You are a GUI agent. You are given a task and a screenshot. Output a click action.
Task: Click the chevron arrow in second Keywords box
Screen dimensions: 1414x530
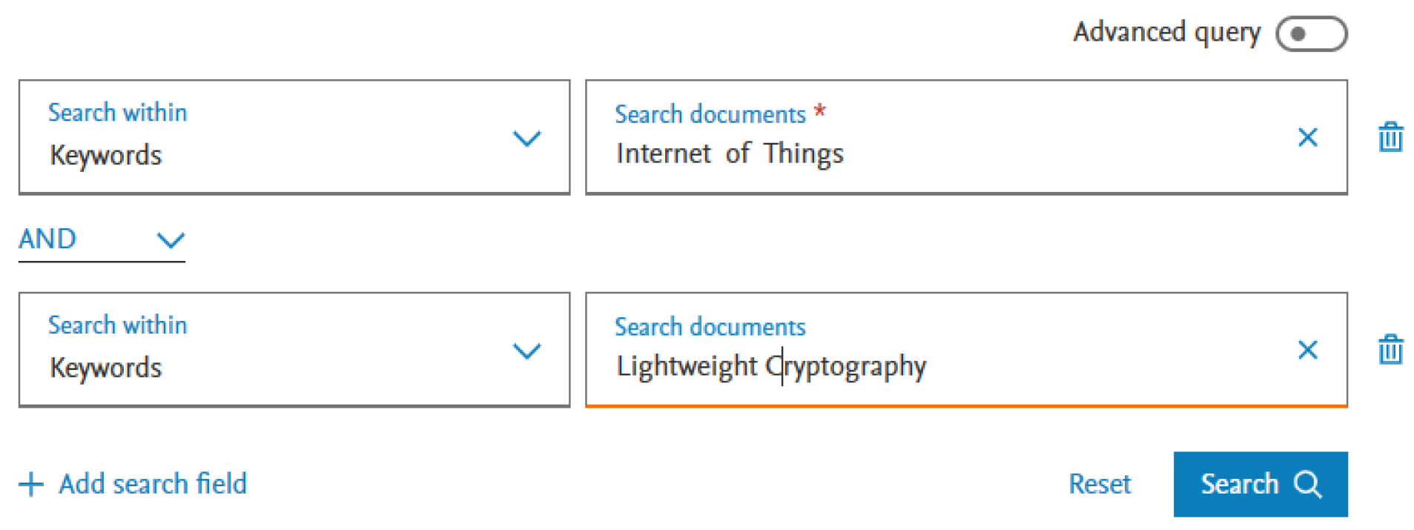(526, 351)
